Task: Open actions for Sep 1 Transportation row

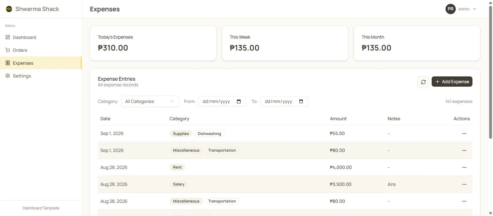Action: 464,150
